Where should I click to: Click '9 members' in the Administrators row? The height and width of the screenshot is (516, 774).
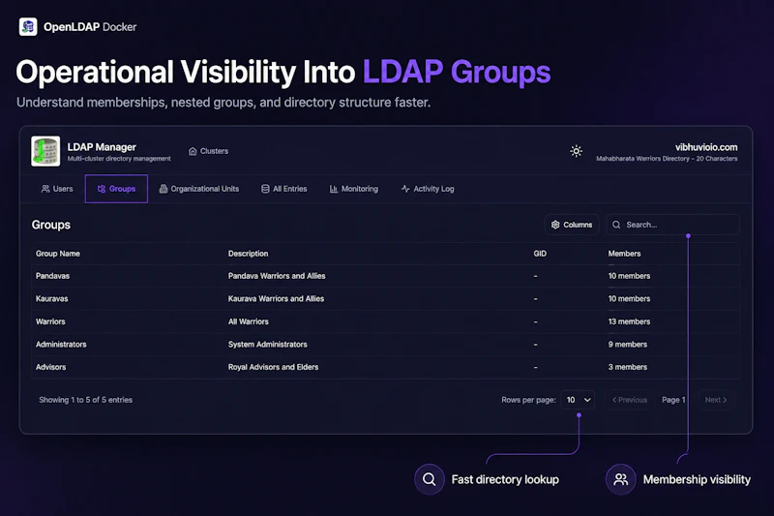coord(627,345)
